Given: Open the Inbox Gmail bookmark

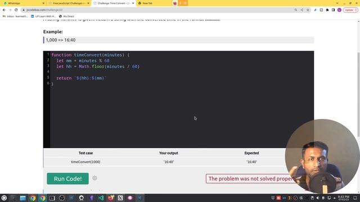Looking at the screenshot, I should pos(15,16).
